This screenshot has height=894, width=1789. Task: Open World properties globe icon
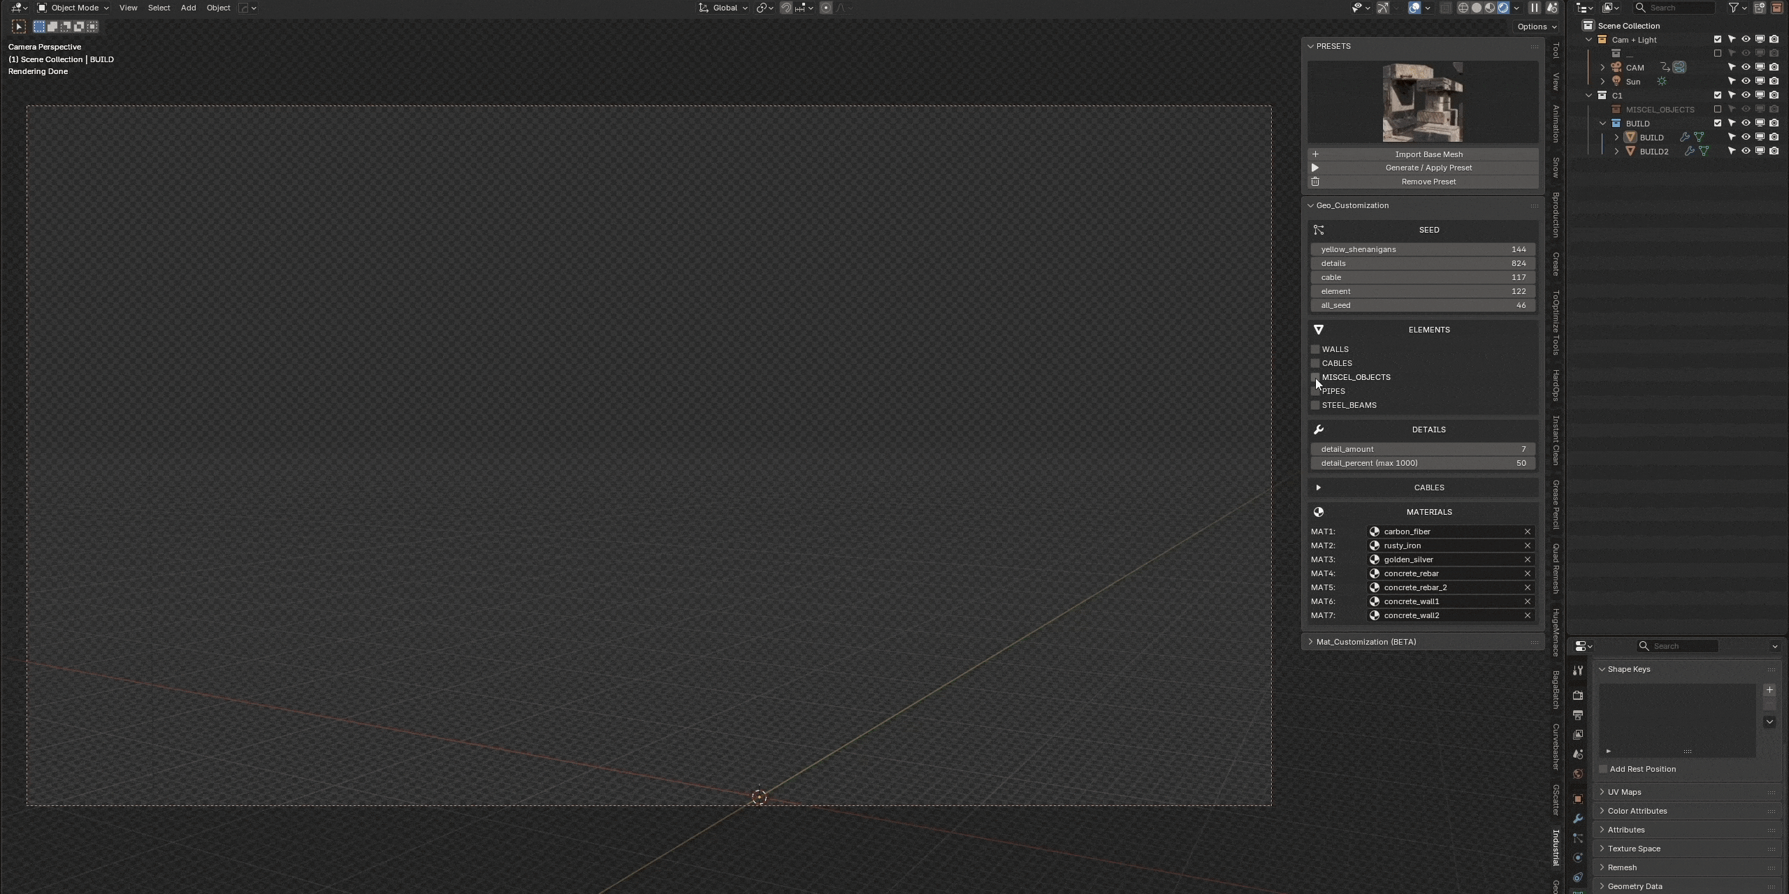[1578, 774]
